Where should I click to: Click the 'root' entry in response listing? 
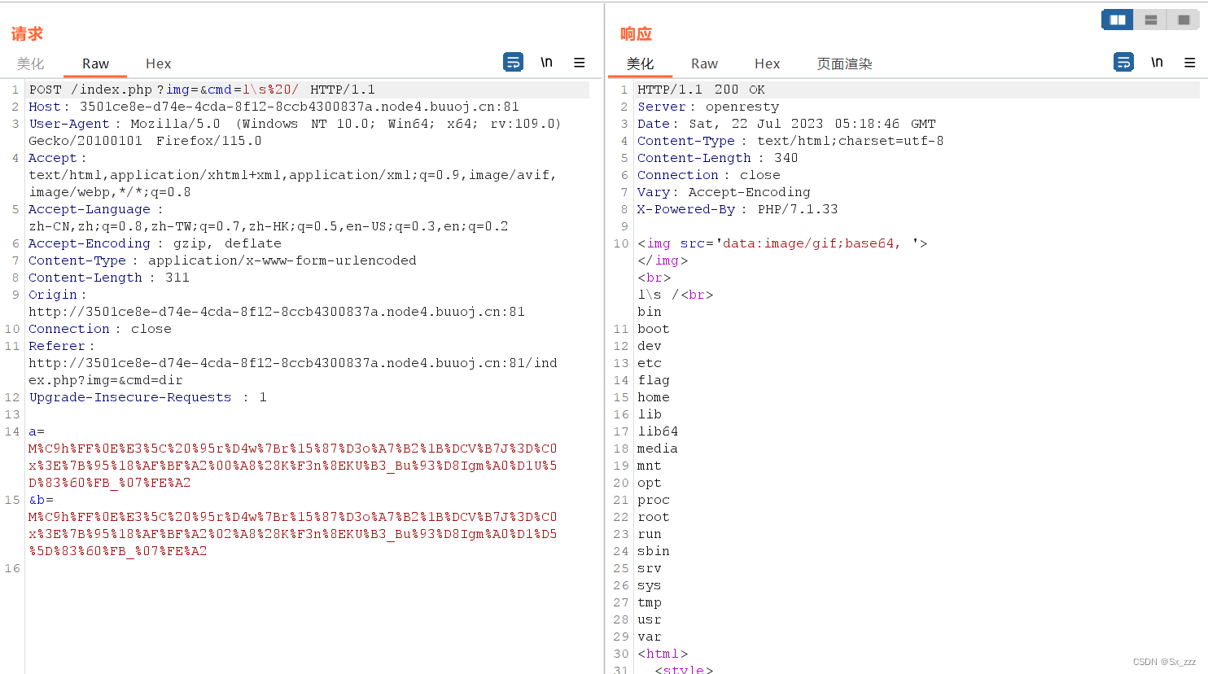pyautogui.click(x=654, y=517)
